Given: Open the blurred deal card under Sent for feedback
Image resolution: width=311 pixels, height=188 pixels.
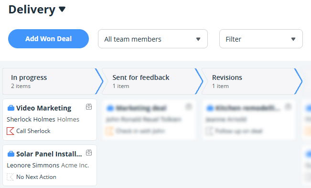Looking at the screenshot, I should pyautogui.click(x=149, y=119).
